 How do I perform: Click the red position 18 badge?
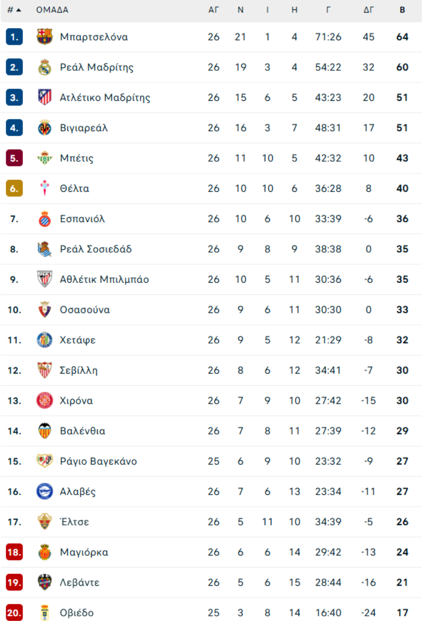pyautogui.click(x=14, y=552)
